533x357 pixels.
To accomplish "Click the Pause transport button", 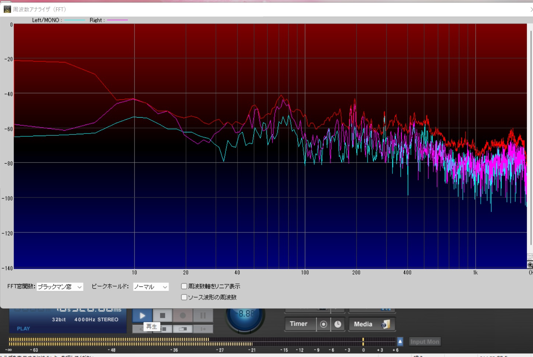I will (x=203, y=315).
